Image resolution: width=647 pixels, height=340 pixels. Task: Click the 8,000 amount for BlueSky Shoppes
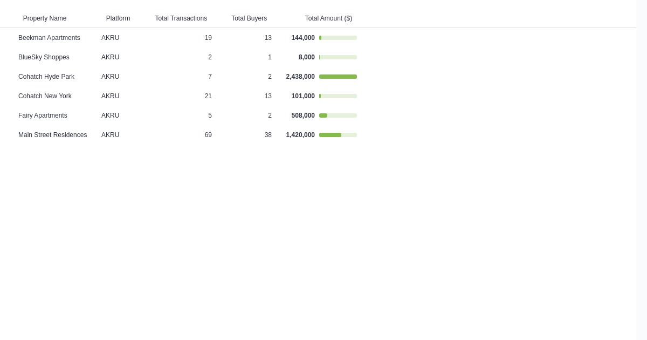tap(307, 57)
